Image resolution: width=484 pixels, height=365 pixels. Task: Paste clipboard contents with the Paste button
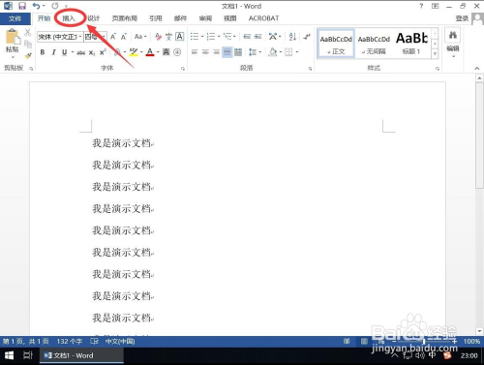pyautogui.click(x=13, y=44)
